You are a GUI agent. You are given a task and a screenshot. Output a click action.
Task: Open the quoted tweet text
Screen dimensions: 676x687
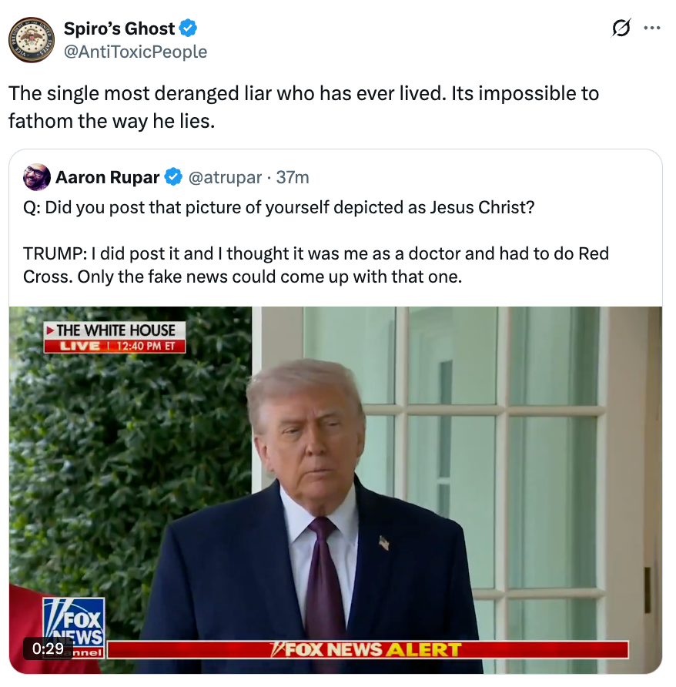pyautogui.click(x=316, y=242)
